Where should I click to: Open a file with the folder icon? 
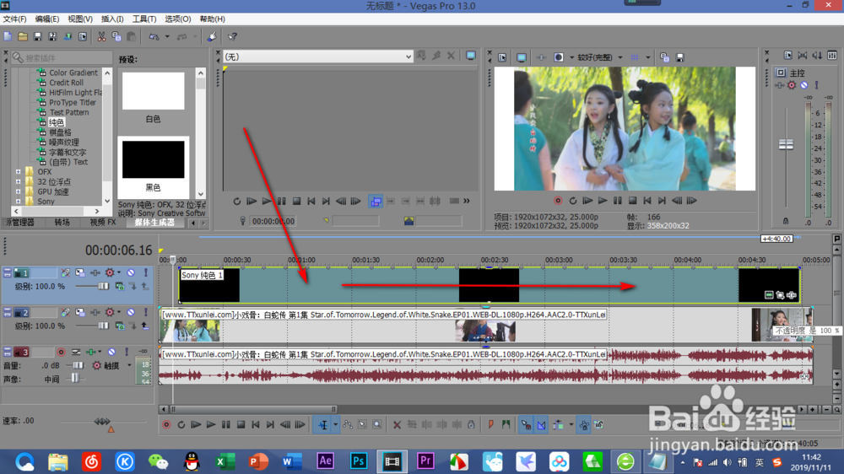click(x=23, y=36)
